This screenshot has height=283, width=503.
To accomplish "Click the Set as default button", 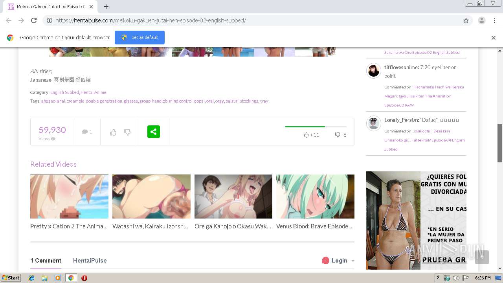I will tap(140, 37).
